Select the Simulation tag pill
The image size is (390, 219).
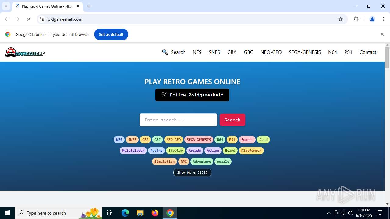click(x=165, y=162)
